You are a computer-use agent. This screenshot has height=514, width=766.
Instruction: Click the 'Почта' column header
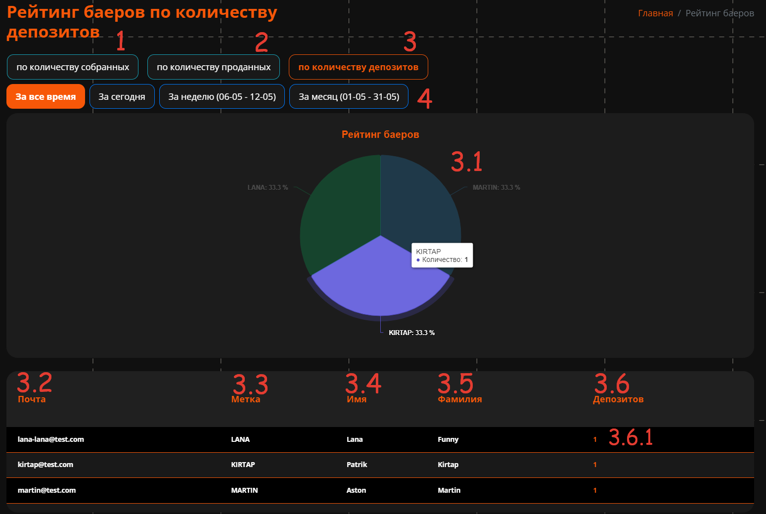coord(32,399)
